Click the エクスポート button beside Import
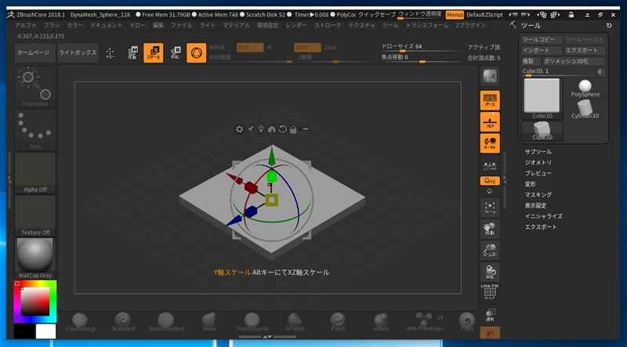The height and width of the screenshot is (347, 627). click(x=584, y=50)
